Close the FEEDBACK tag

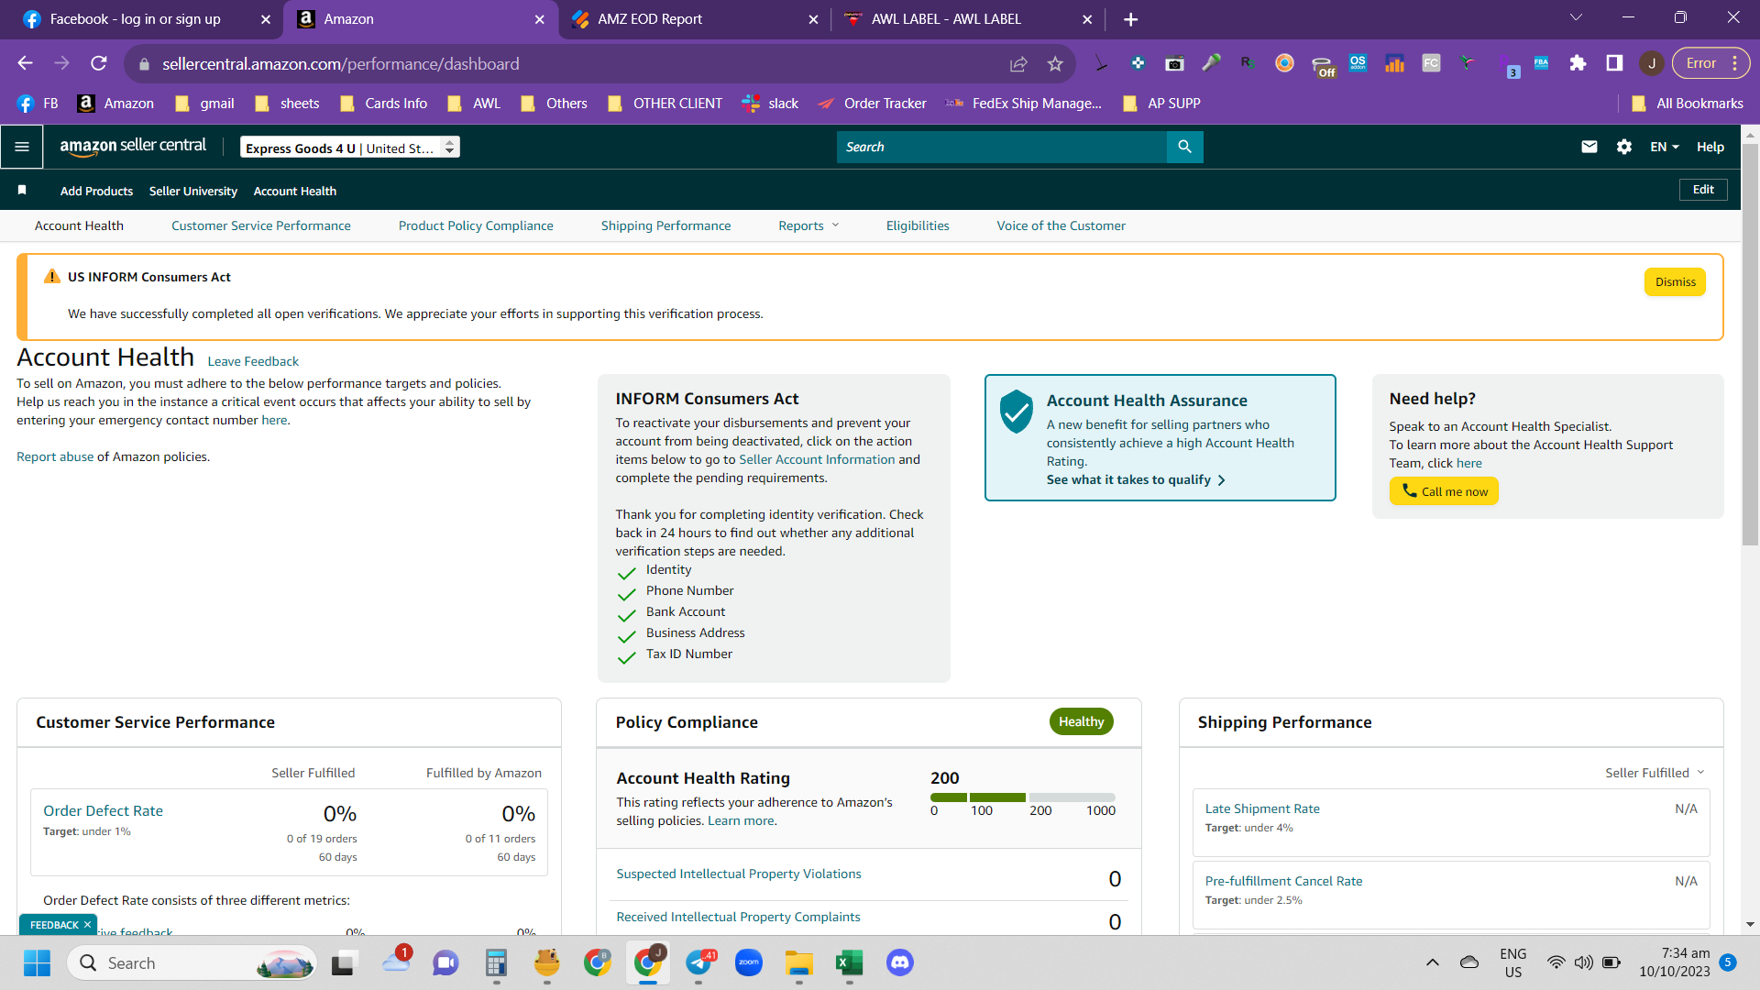pyautogui.click(x=88, y=925)
